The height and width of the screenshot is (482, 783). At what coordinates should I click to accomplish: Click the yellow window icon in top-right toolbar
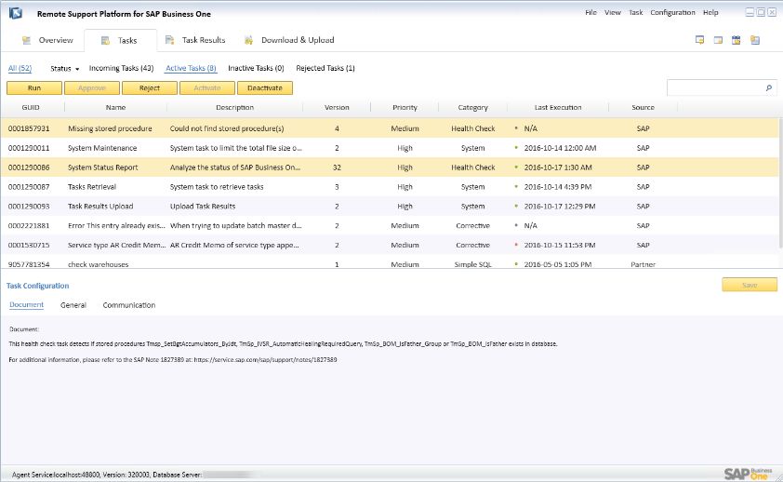[718, 40]
